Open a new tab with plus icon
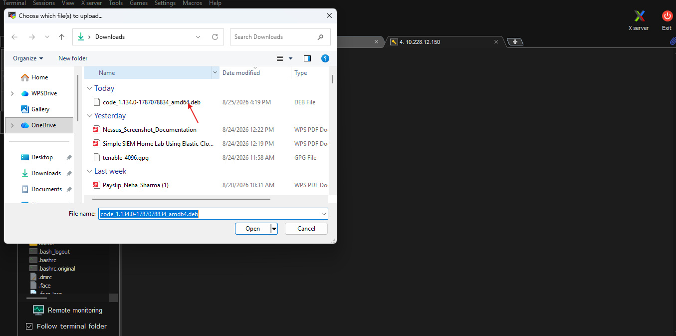This screenshot has width=676, height=336. [515, 42]
